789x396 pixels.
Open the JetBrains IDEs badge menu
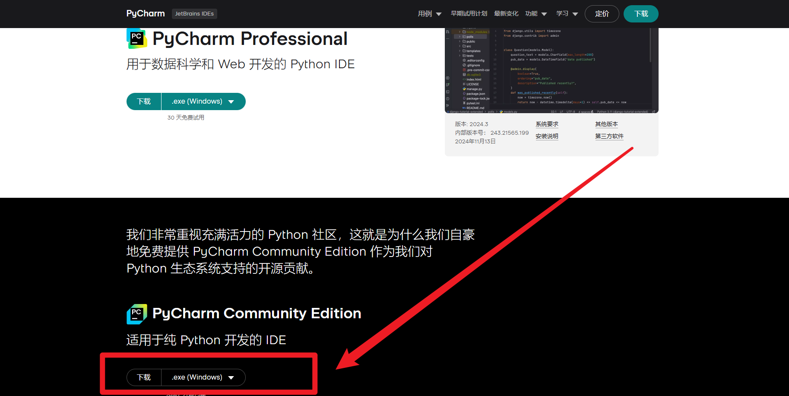[194, 14]
